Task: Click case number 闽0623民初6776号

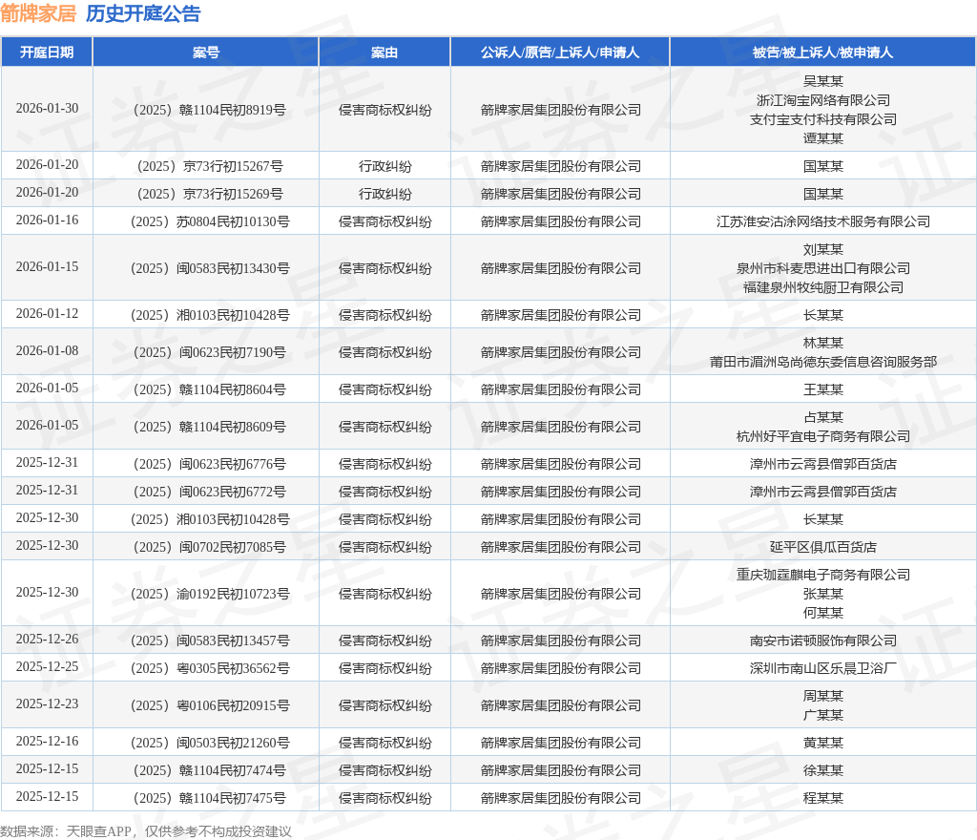Action: click(210, 464)
